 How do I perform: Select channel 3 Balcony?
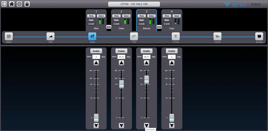pyautogui.click(x=152, y=16)
